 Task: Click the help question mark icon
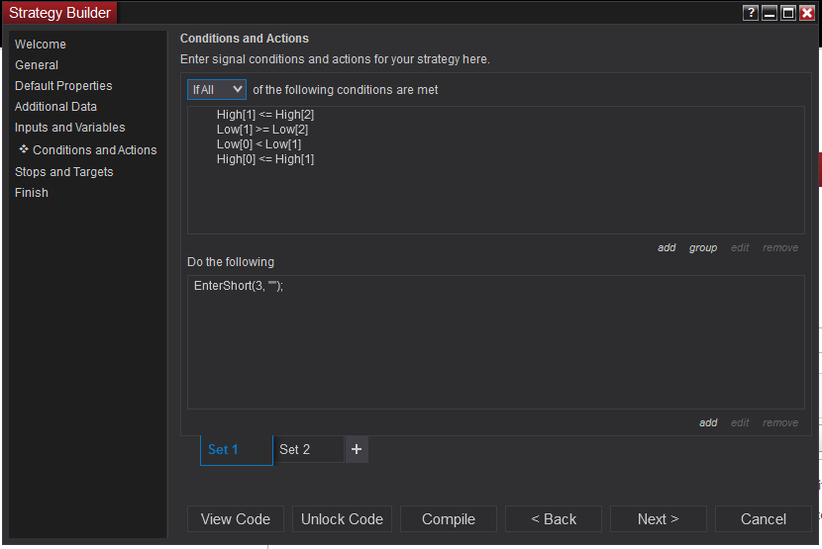point(752,13)
